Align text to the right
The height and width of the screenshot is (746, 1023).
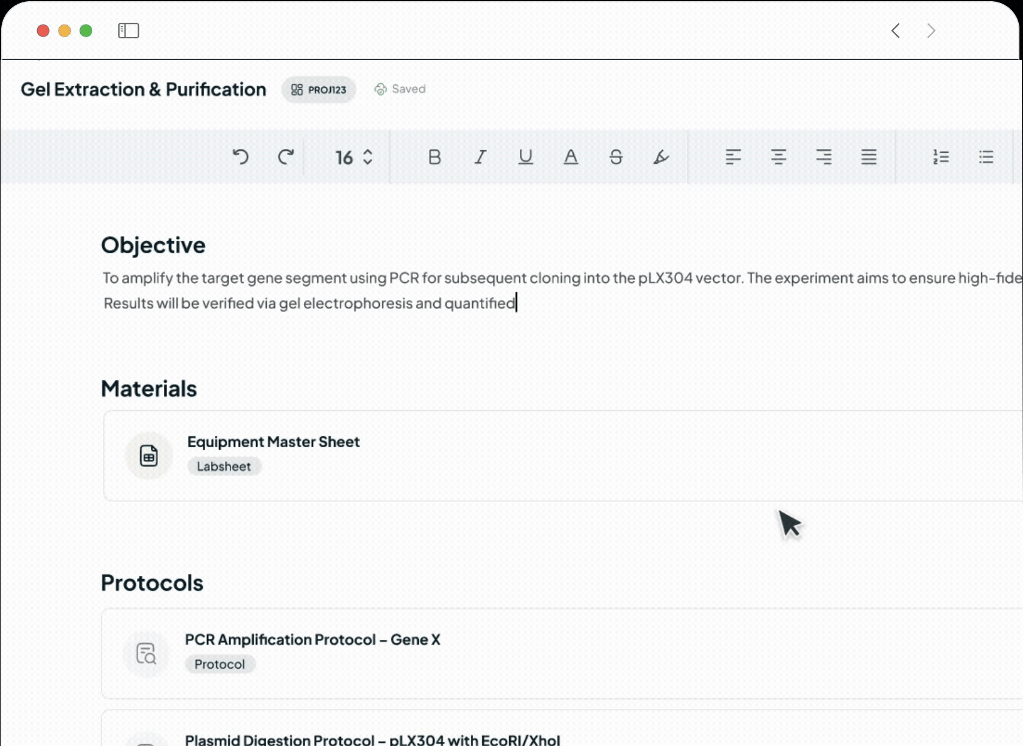click(x=824, y=157)
